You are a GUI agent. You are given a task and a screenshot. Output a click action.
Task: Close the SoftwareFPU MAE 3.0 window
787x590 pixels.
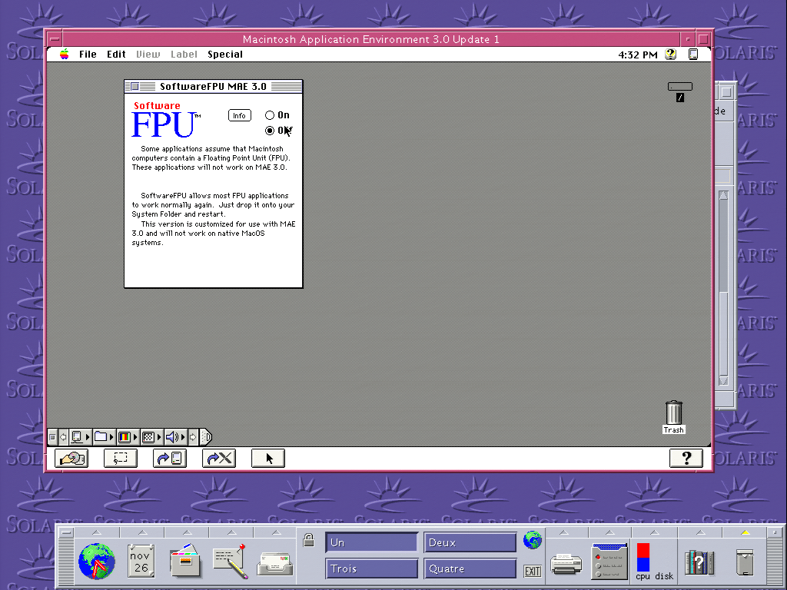tap(134, 86)
